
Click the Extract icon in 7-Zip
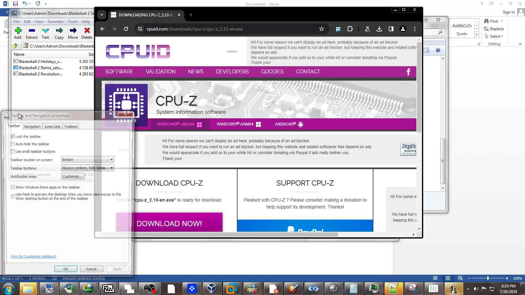32,30
